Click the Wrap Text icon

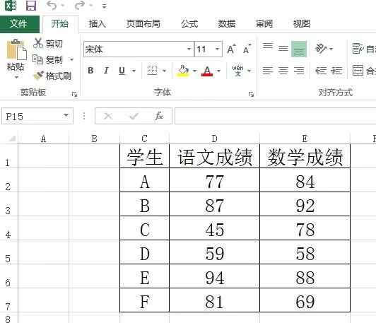coord(358,49)
